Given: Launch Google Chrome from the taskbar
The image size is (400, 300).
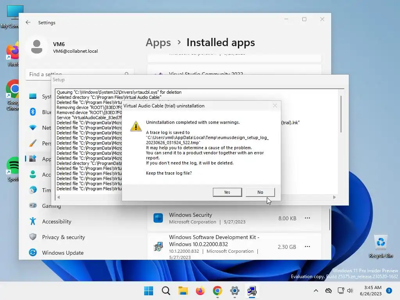Looking at the screenshot, I should (217, 291).
